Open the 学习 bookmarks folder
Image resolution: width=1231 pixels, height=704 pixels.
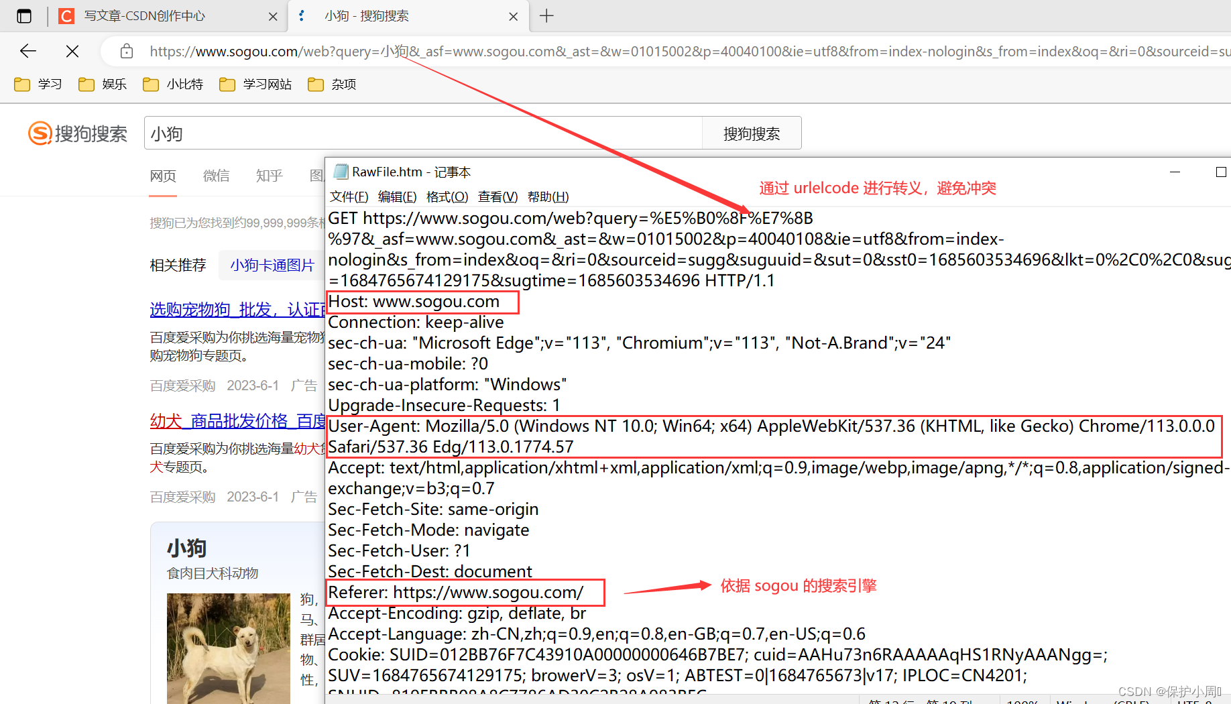coord(38,84)
